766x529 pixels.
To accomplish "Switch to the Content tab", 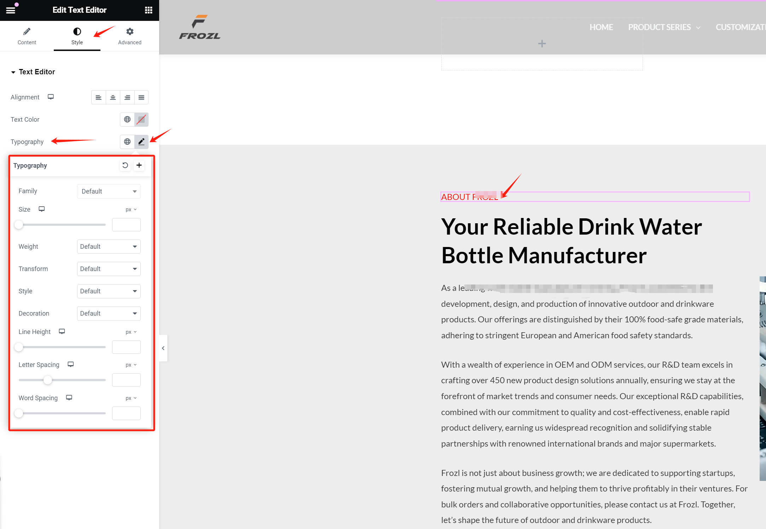I will tap(27, 36).
